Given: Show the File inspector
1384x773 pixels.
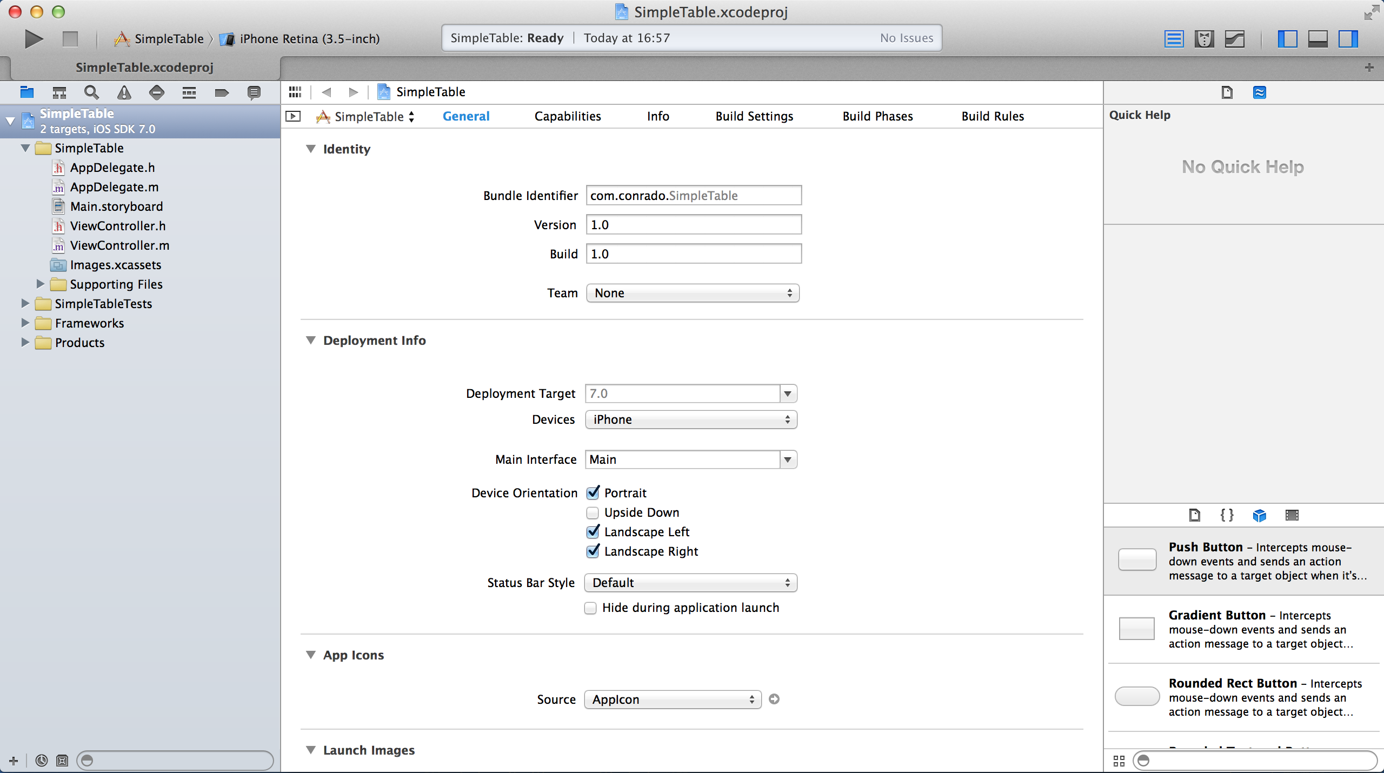Looking at the screenshot, I should [x=1227, y=92].
